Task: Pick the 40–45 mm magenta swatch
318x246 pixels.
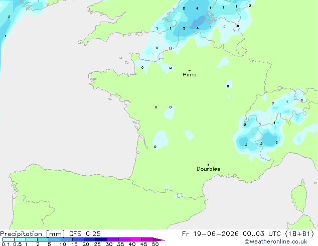Action: [x=136, y=239]
